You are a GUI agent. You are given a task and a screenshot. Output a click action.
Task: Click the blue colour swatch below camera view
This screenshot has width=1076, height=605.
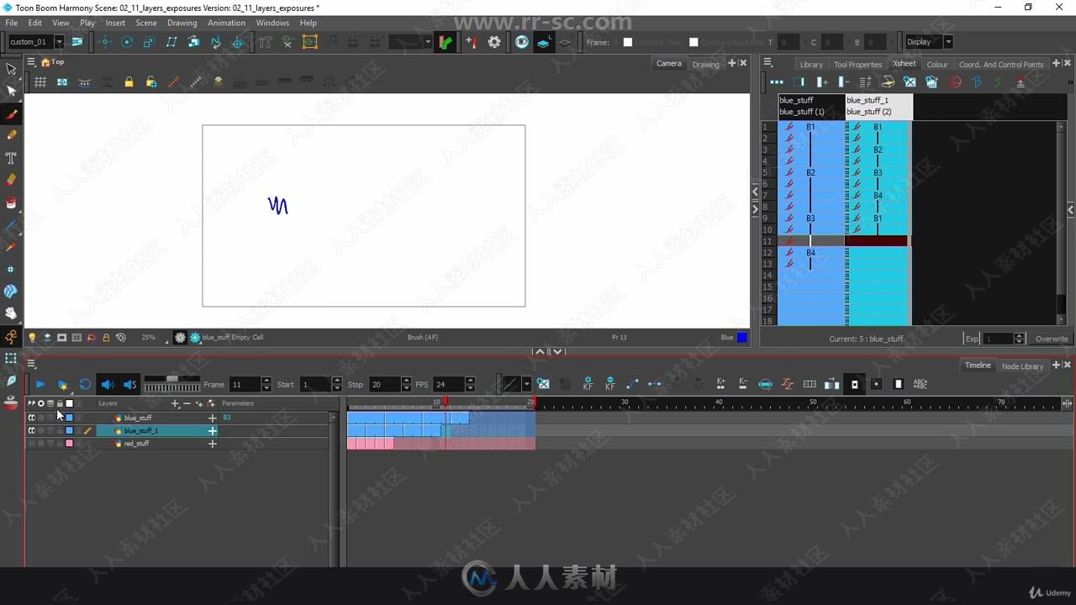pyautogui.click(x=742, y=337)
